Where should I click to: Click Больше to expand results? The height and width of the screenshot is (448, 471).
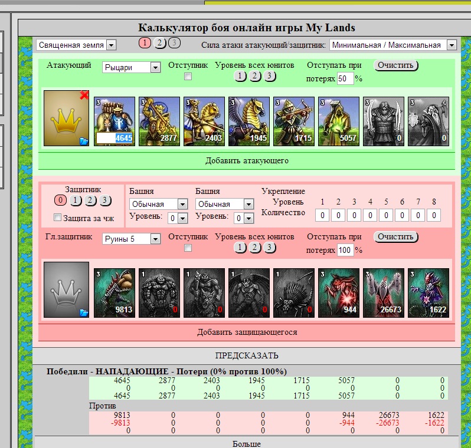(x=247, y=443)
